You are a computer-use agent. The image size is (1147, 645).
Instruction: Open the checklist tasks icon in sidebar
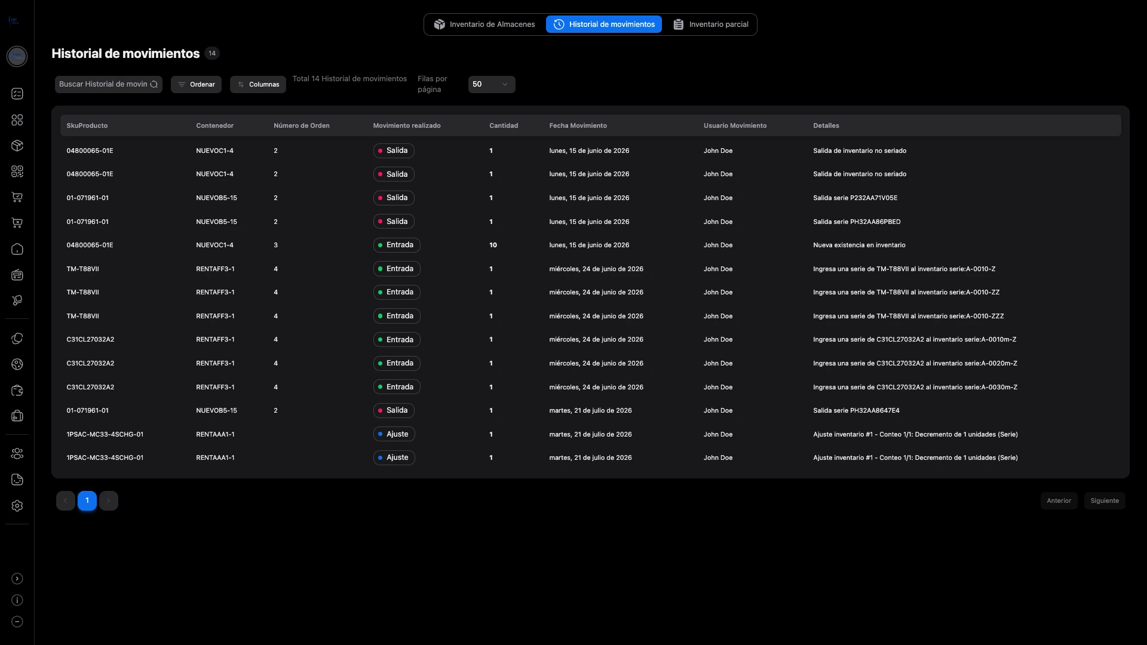[x=17, y=94]
